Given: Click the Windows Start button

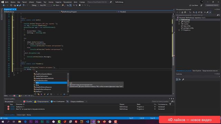Looking at the screenshot, I should (x=2, y=122).
